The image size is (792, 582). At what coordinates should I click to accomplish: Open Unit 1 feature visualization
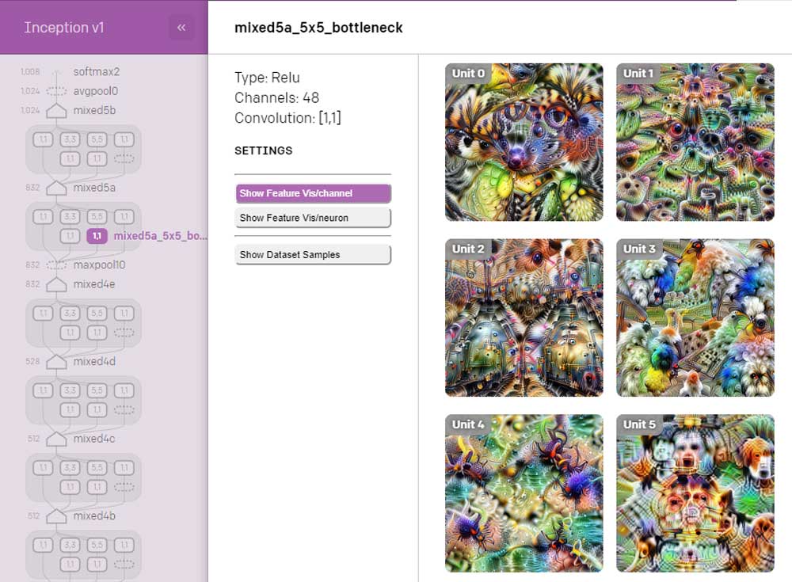695,143
